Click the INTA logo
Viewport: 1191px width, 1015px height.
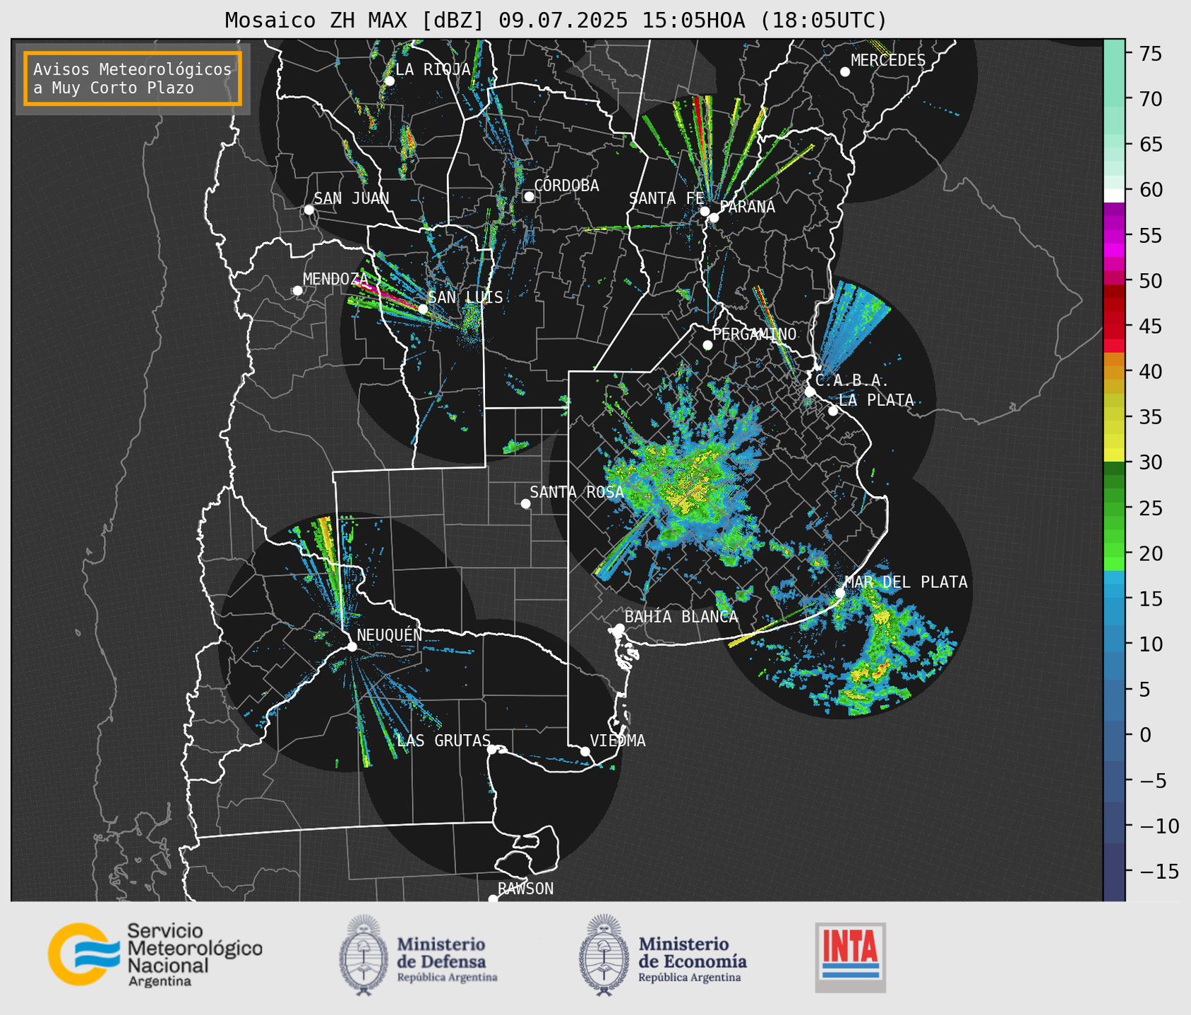pos(850,957)
